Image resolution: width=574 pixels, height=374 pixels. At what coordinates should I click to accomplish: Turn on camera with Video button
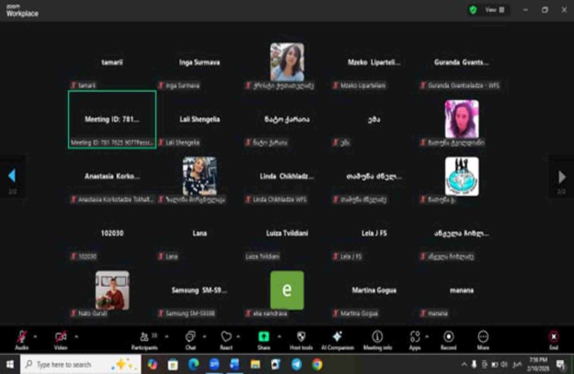(x=61, y=338)
